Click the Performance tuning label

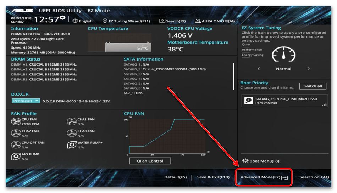point(252,50)
